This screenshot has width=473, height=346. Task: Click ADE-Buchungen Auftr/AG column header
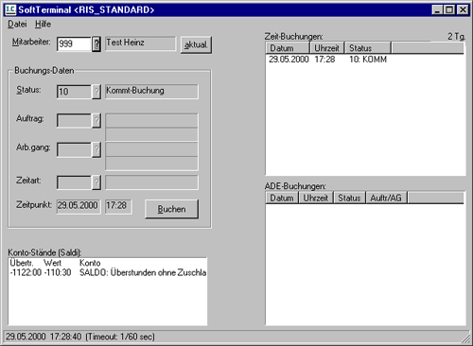pos(386,198)
